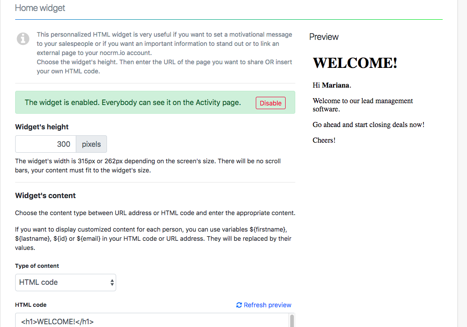The height and width of the screenshot is (327, 467).
Task: Click the Home widget page title
Action: 40,8
